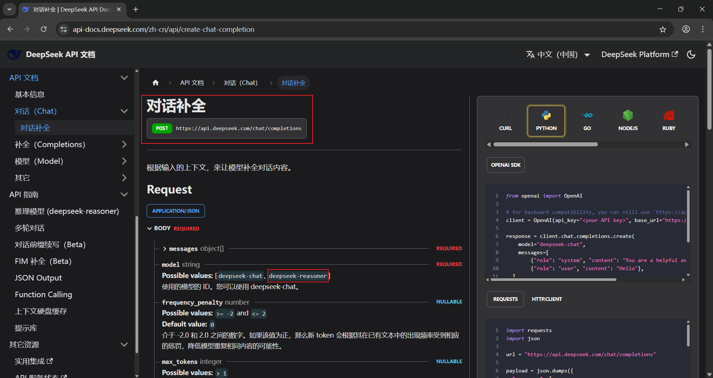Click the browser address bar URL
The height and width of the screenshot is (378, 713).
coord(163,29)
